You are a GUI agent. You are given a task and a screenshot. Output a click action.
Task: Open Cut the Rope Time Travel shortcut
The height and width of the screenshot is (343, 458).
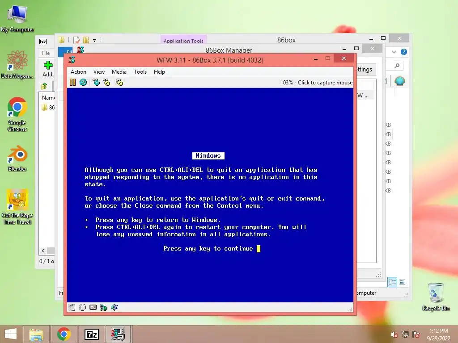pos(17,206)
